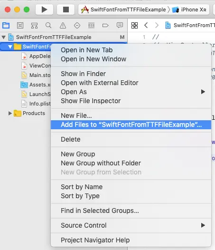Open the Symbol navigator
The width and height of the screenshot is (215, 250).
34,25
